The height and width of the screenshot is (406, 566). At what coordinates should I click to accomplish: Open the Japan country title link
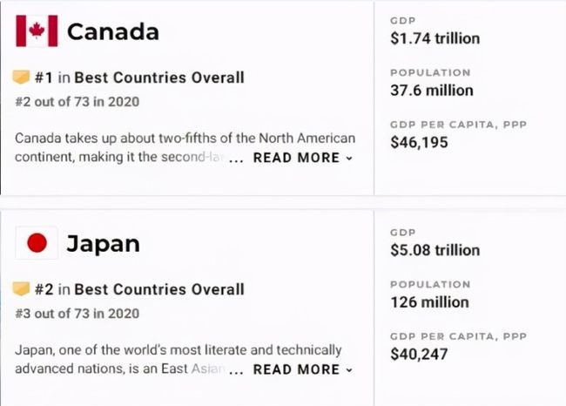[104, 245]
